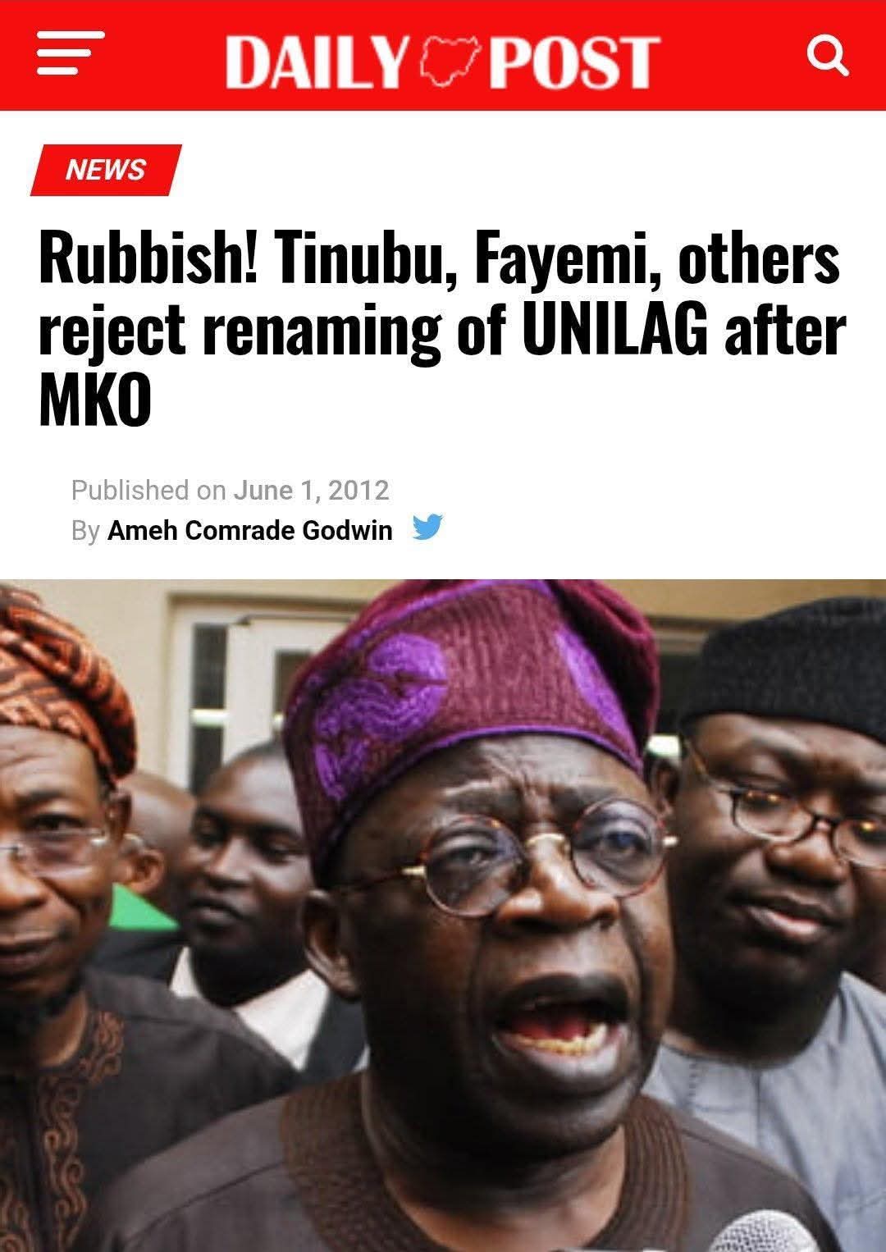The width and height of the screenshot is (886, 1252).
Task: Click the word POST in the header
Action: (x=573, y=62)
